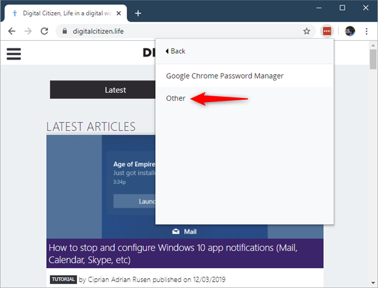Switch to the Latest tab

[103, 90]
